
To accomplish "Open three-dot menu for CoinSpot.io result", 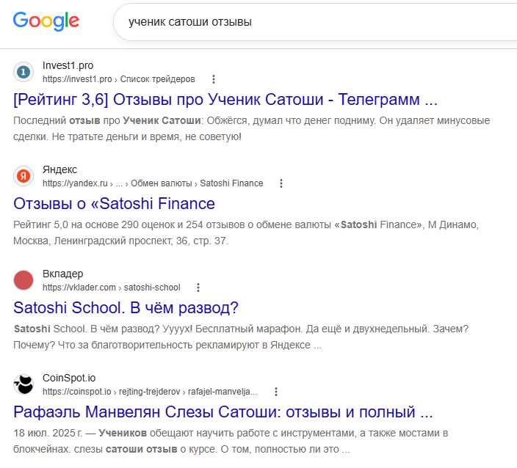I will (x=276, y=392).
